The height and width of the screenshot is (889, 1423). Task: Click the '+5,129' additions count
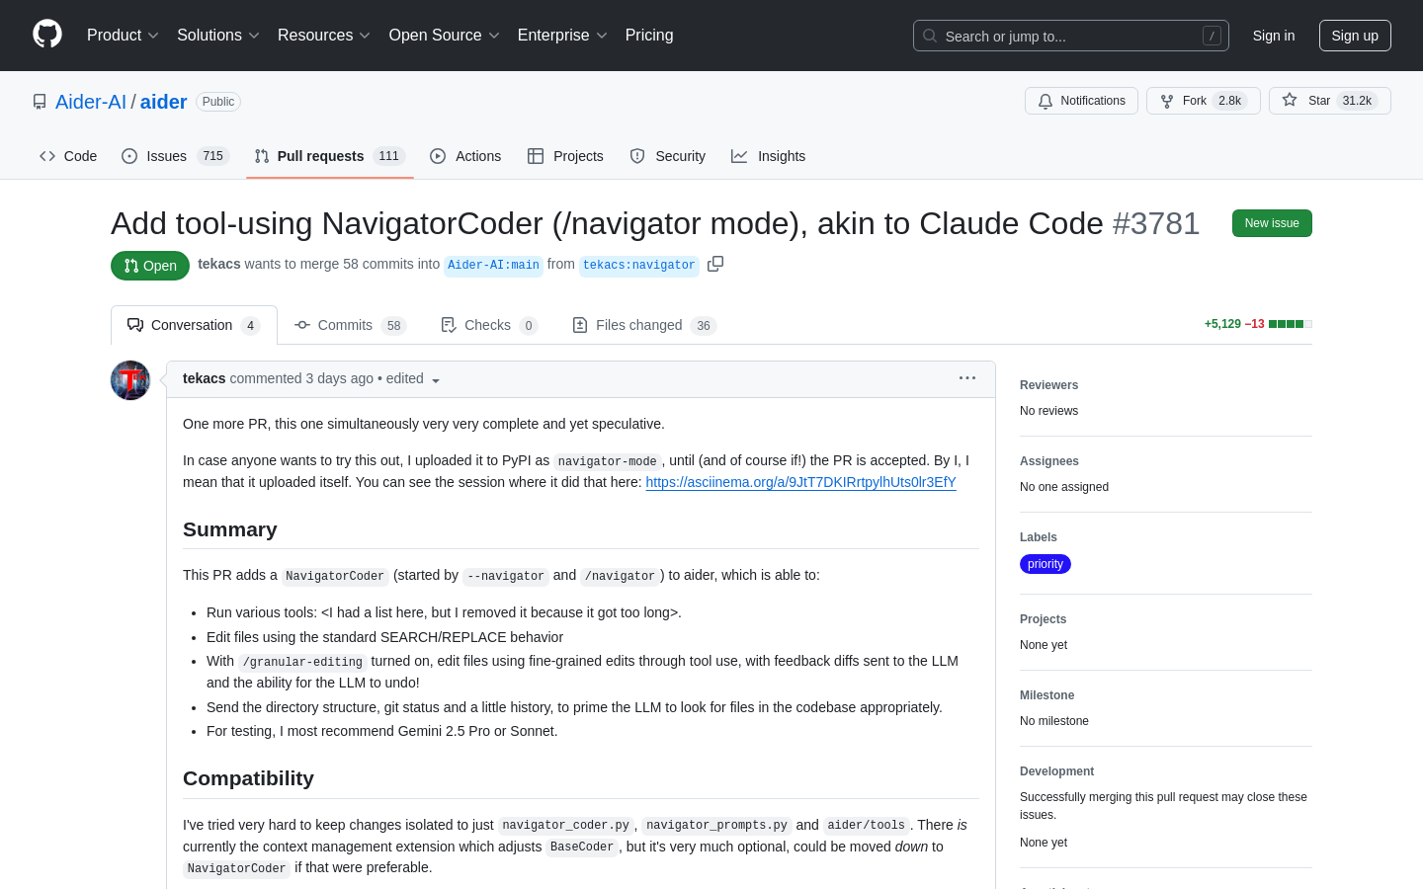1222,324
